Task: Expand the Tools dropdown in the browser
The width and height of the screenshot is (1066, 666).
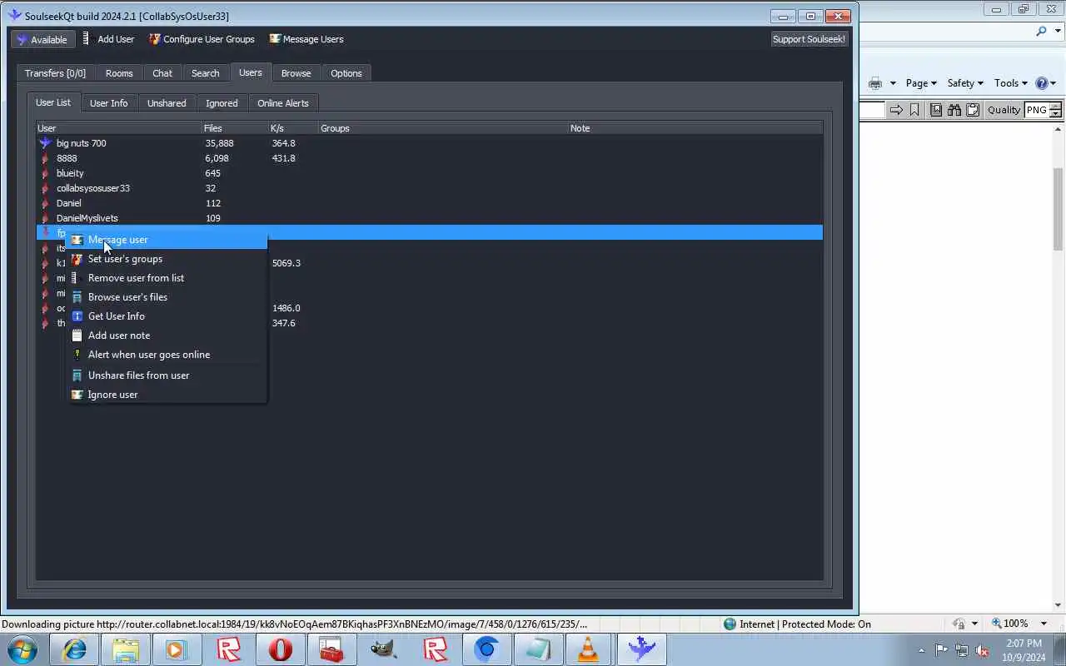Action: 1012,83
